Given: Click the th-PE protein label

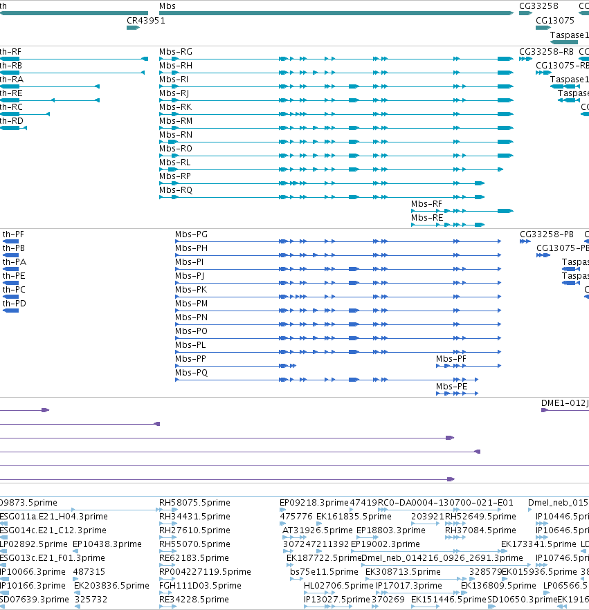Looking at the screenshot, I should (14, 276).
